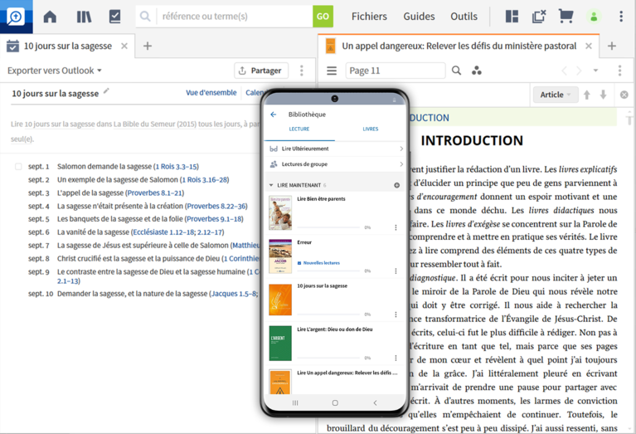Screen dimensions: 636x434
Task: Open Proverbes 8.1–21 reference link
Action: (154, 193)
